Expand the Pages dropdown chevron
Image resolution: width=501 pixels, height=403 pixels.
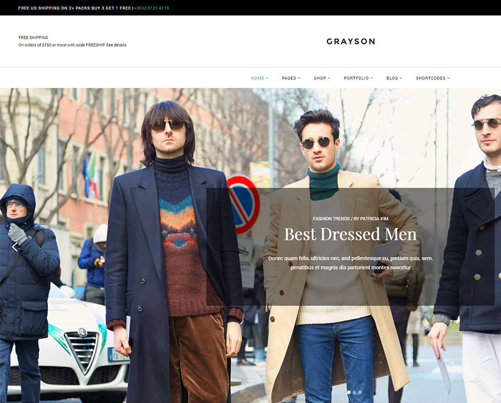[x=299, y=78]
